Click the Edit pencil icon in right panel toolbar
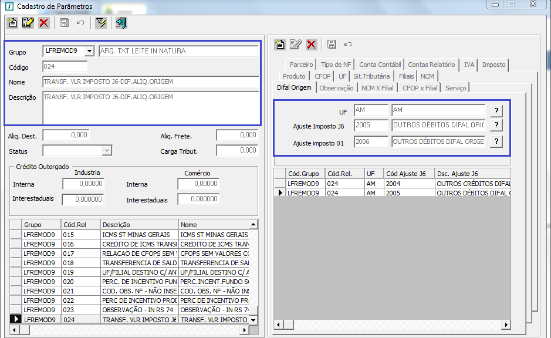551x338 pixels. [296, 44]
